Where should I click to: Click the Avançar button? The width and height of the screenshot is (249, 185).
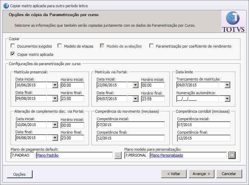click(x=201, y=174)
